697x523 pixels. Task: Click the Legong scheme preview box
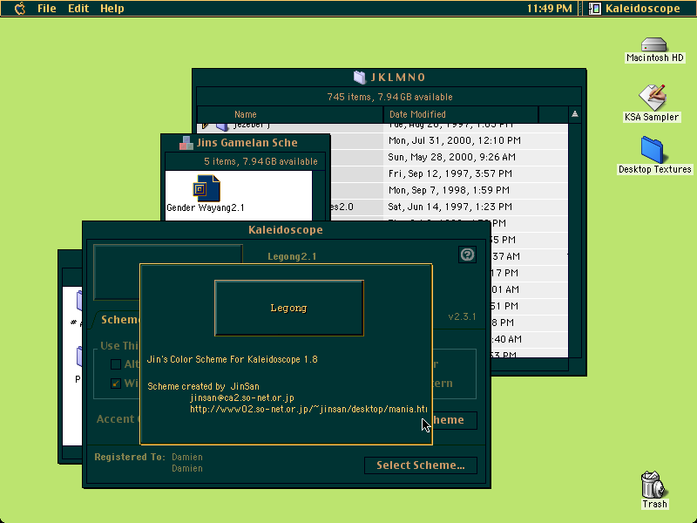(289, 308)
